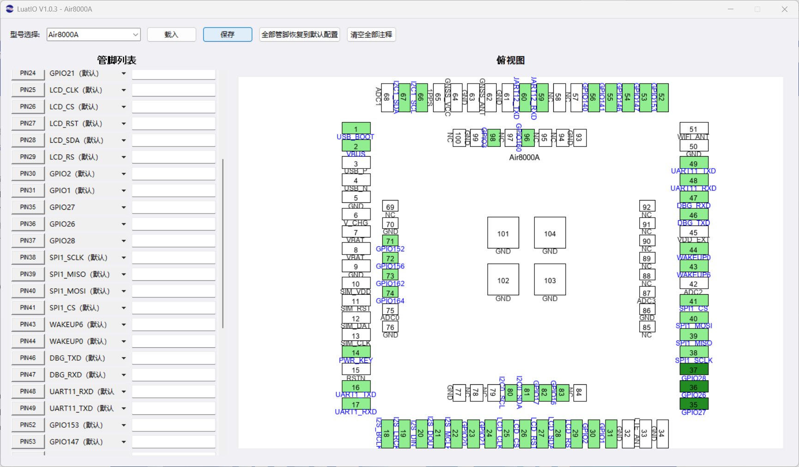The image size is (799, 467).
Task: Click pin 44 WAKEUP0 pad
Action: pyautogui.click(x=694, y=249)
